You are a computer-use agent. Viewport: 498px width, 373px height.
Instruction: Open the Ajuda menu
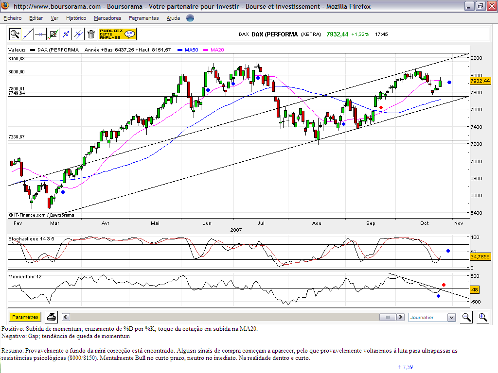click(173, 18)
